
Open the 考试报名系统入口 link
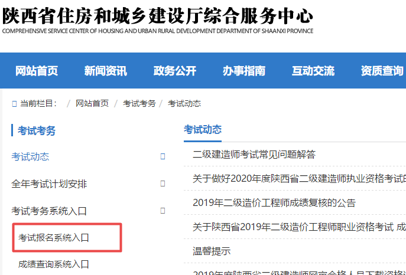point(54,238)
